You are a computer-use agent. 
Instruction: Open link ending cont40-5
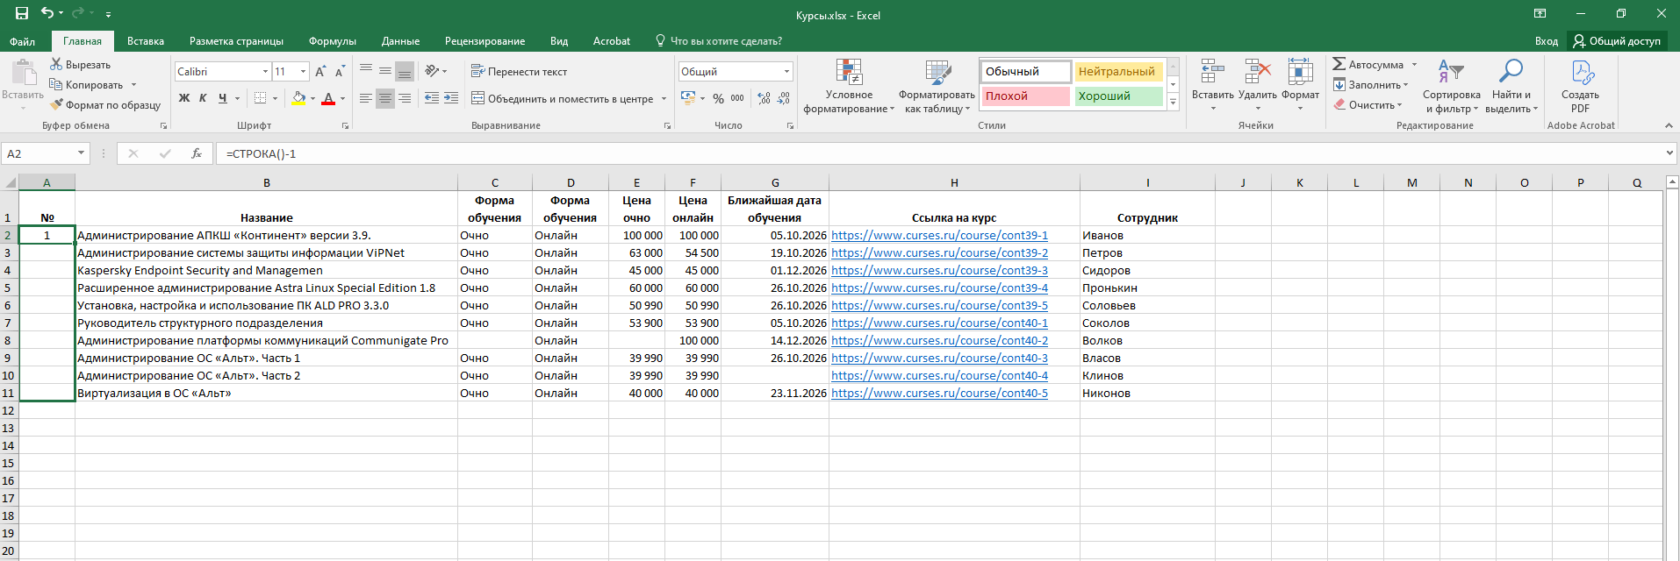pyautogui.click(x=939, y=393)
